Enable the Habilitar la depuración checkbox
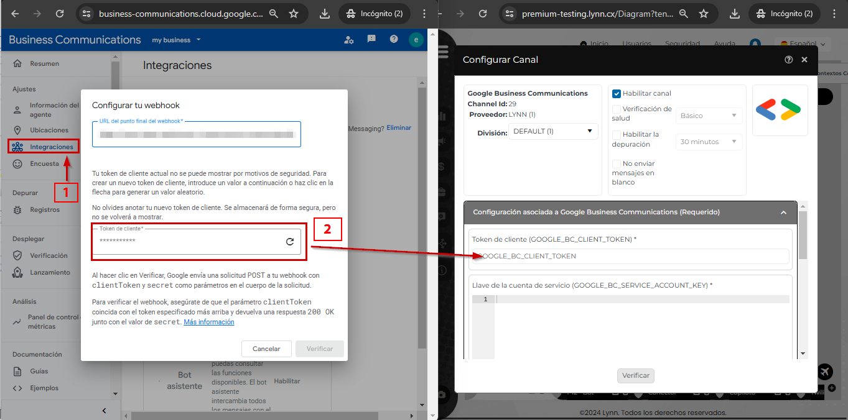This screenshot has width=848, height=420. pyautogui.click(x=617, y=135)
